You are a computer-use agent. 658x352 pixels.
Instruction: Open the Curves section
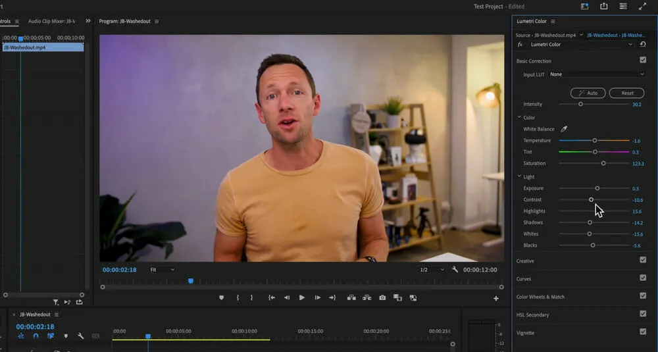point(524,279)
